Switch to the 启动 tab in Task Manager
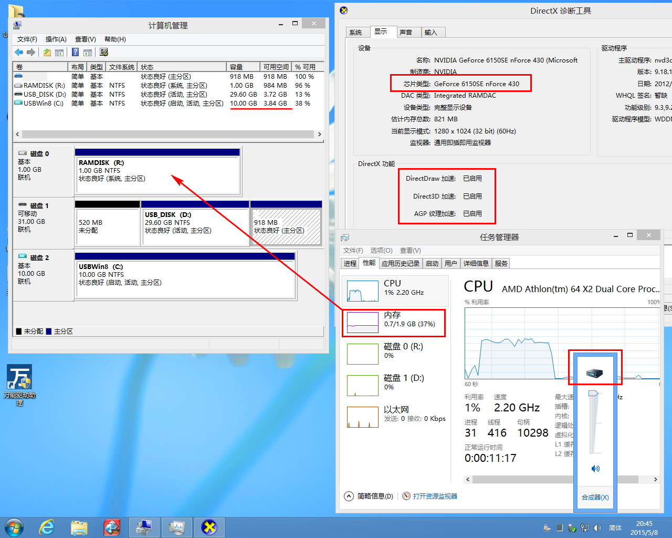Viewport: 672px width, 538px height. click(432, 264)
